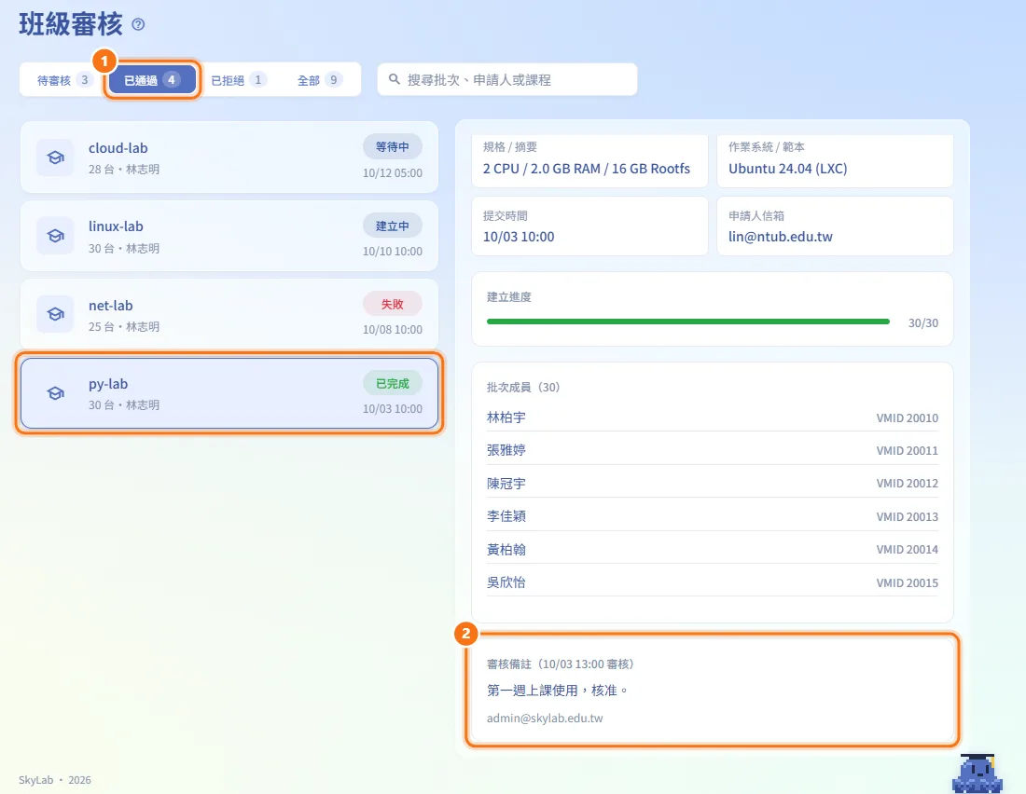Open the cloud-lab batch card

tap(229, 157)
